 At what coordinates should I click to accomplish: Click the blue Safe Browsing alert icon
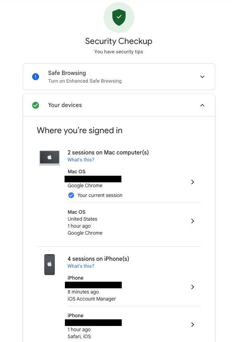click(x=35, y=77)
